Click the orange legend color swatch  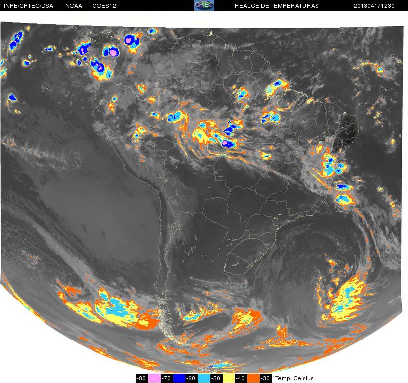[x=253, y=378]
